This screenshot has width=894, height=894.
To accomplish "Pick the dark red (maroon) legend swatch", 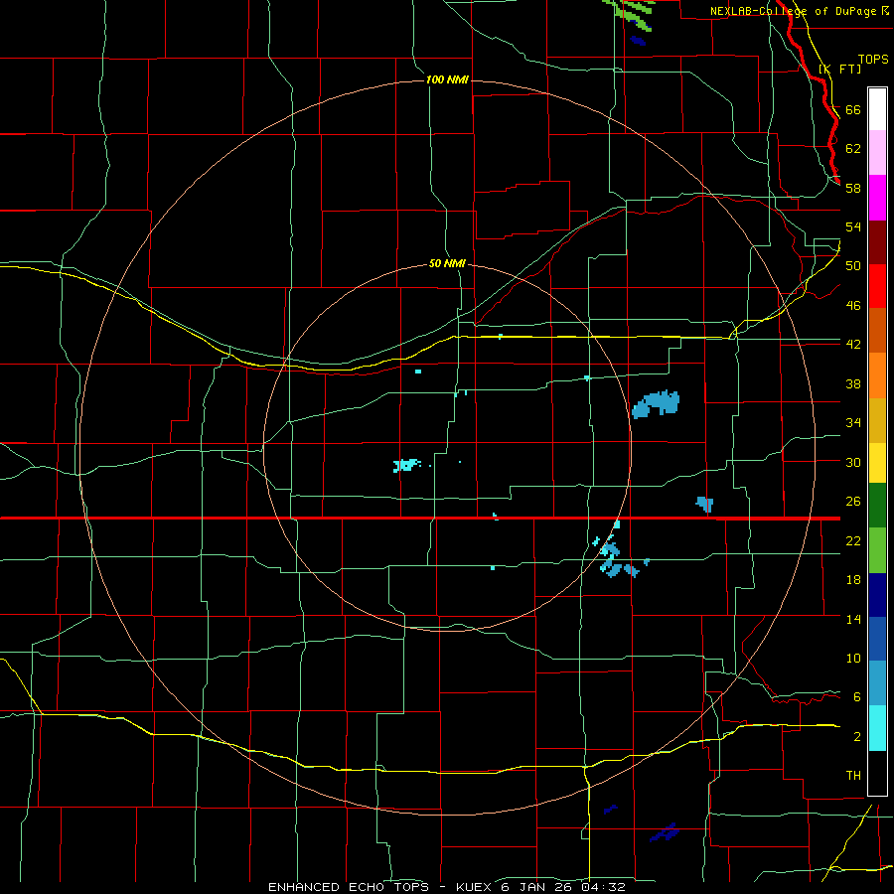I will [x=877, y=241].
